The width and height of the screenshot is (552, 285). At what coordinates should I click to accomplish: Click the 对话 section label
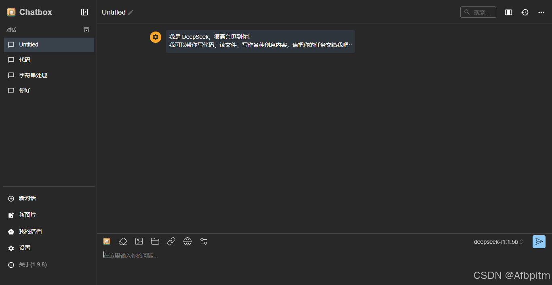11,30
